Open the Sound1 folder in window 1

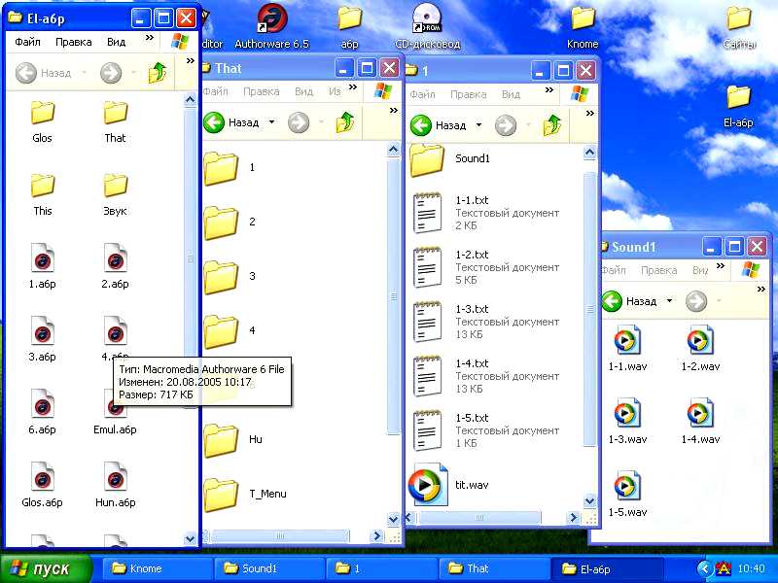point(427,158)
